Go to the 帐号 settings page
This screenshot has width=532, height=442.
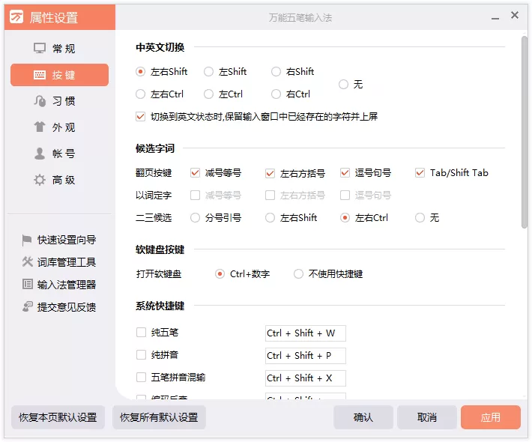pos(60,154)
